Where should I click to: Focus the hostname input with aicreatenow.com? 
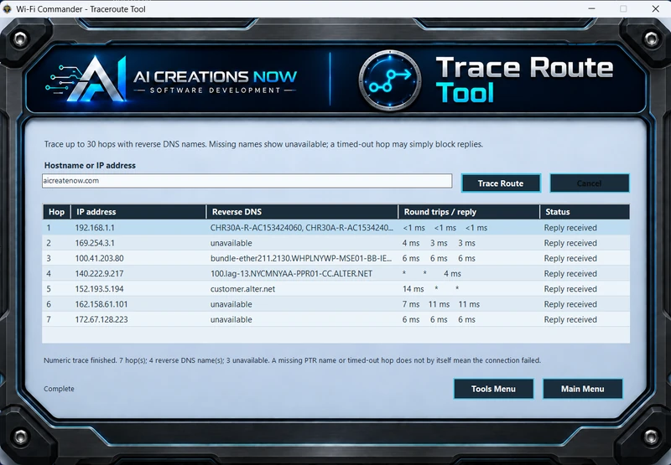pyautogui.click(x=247, y=181)
